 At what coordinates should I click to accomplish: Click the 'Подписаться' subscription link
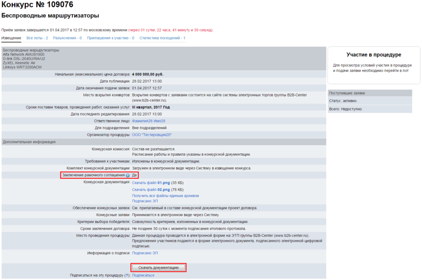[x=143, y=275]
